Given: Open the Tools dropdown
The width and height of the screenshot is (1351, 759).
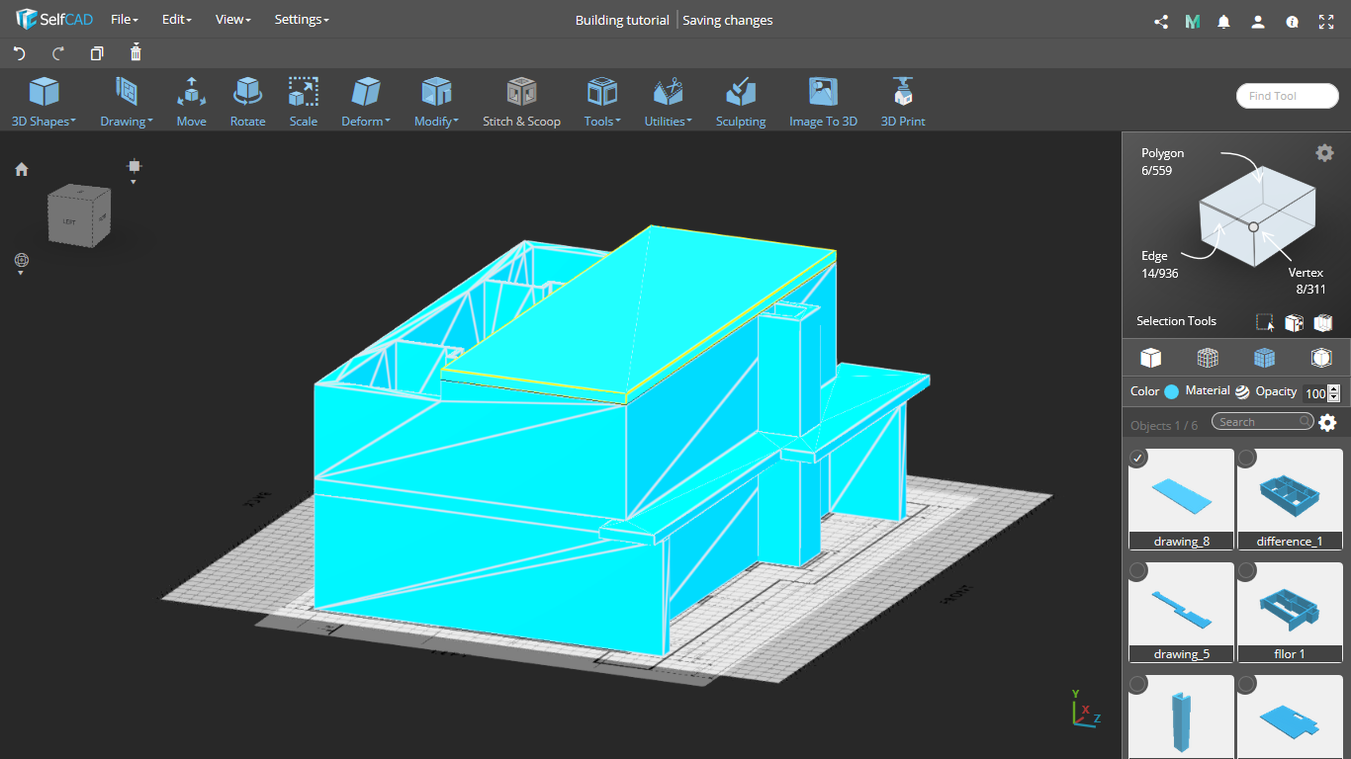Looking at the screenshot, I should [602, 103].
